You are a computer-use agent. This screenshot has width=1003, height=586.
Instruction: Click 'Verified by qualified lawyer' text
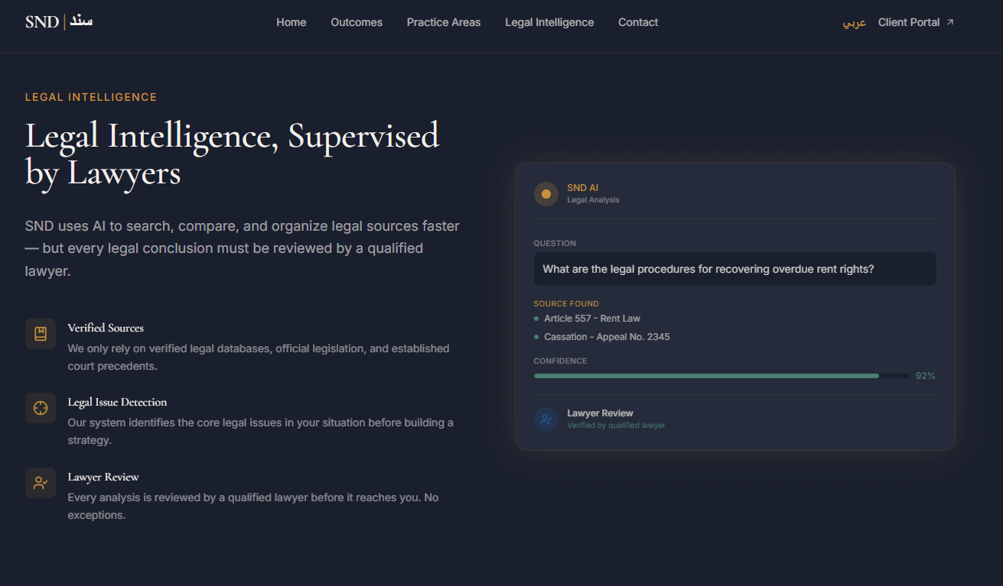point(616,426)
